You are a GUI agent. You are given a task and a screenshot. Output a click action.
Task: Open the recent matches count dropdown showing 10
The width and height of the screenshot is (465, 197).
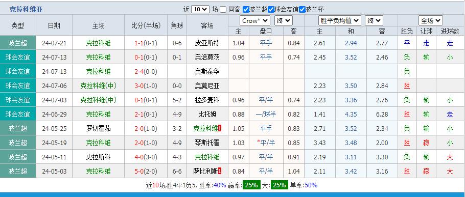coord(200,10)
